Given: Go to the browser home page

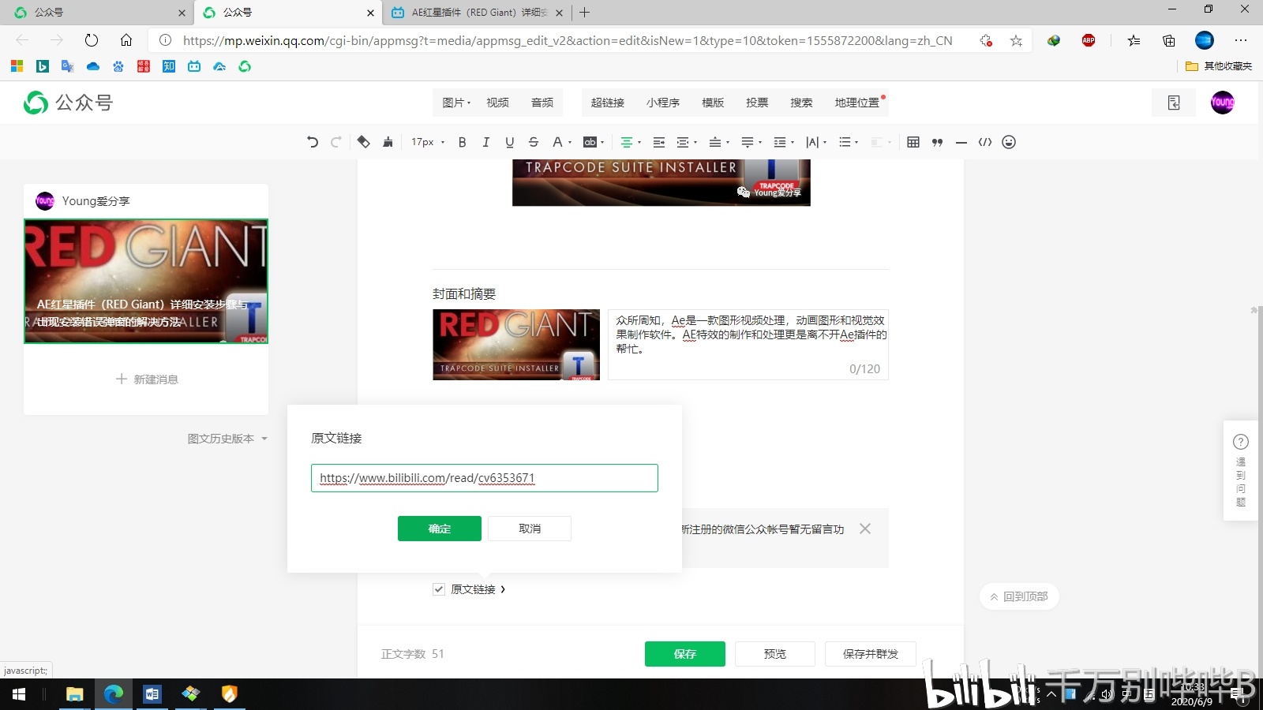Looking at the screenshot, I should pyautogui.click(x=126, y=40).
